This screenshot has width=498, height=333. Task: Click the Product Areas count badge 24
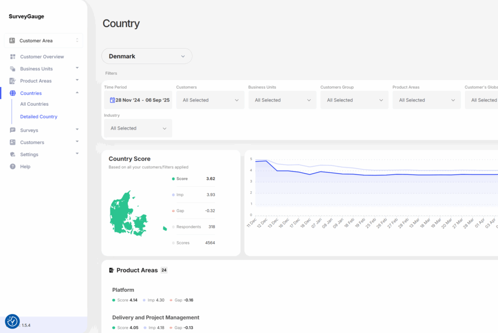164,270
